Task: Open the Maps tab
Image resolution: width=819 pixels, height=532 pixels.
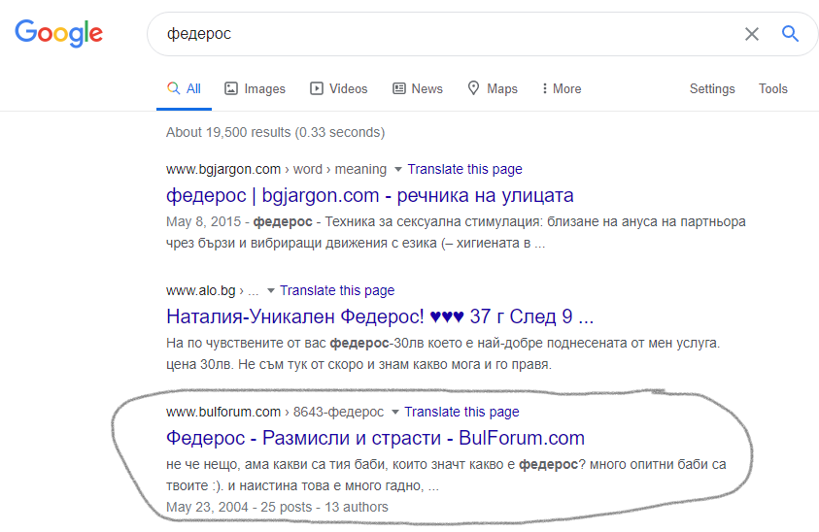Action: [x=493, y=88]
